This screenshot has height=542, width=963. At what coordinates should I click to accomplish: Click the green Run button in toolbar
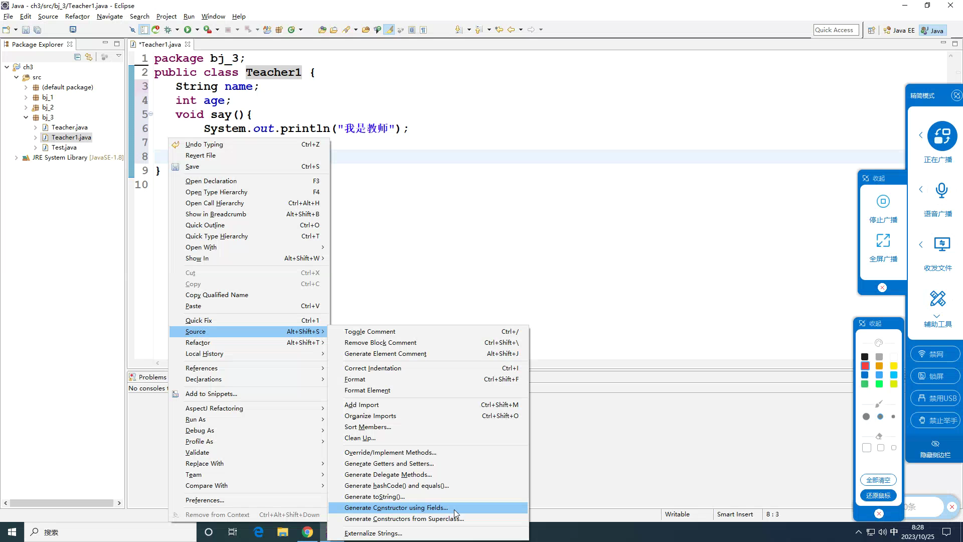(188, 30)
